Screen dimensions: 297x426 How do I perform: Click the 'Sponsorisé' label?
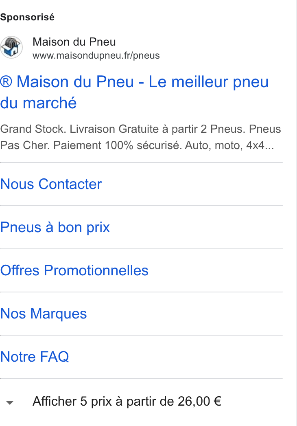(x=27, y=17)
